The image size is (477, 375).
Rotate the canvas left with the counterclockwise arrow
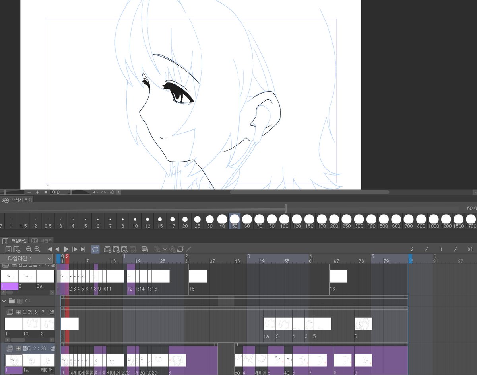click(x=95, y=192)
